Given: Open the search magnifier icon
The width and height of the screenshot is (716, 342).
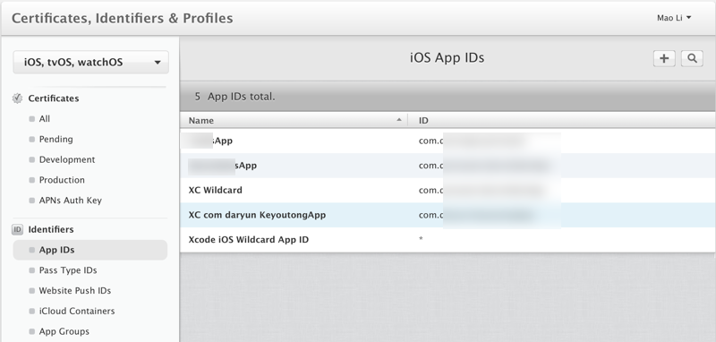Looking at the screenshot, I should [692, 58].
